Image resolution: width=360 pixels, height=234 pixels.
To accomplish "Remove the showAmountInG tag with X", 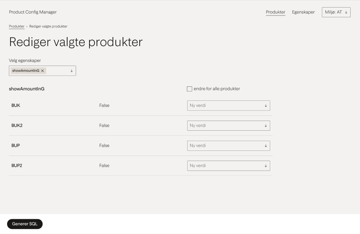I will (43, 71).
